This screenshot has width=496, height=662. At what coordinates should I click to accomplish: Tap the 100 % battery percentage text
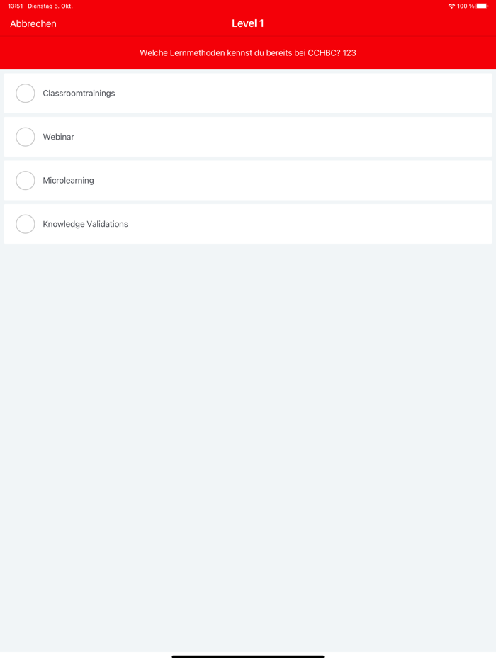[x=466, y=6]
